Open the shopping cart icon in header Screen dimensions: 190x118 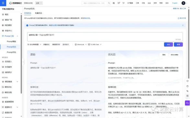[123, 3]
